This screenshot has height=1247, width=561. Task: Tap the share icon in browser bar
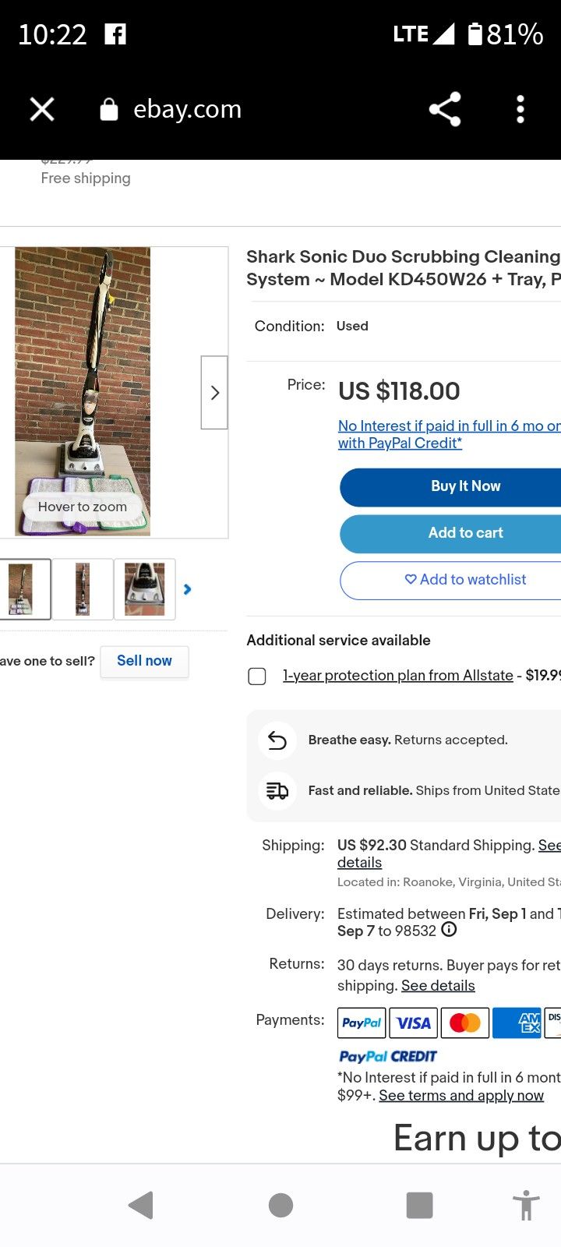click(445, 109)
